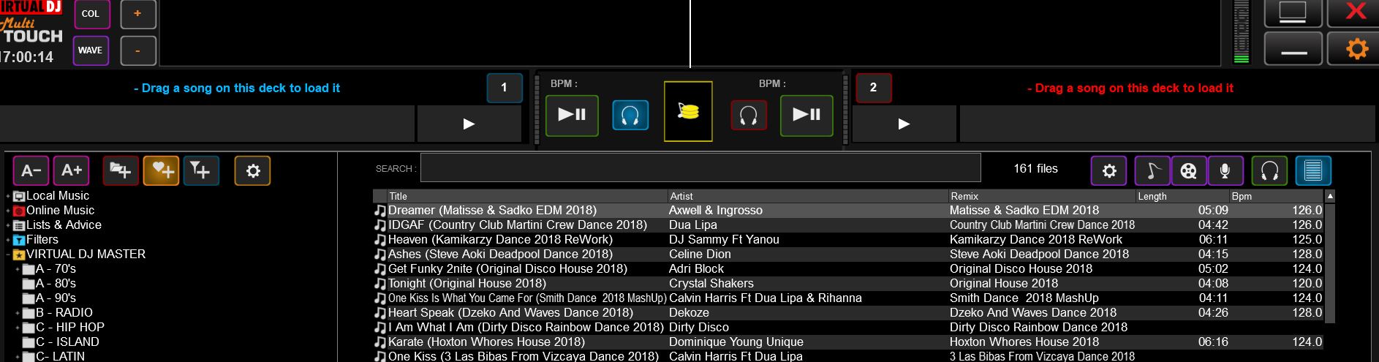The image size is (1379, 362).
Task: Select the Heart Speak Dekoze track
Action: point(848,313)
